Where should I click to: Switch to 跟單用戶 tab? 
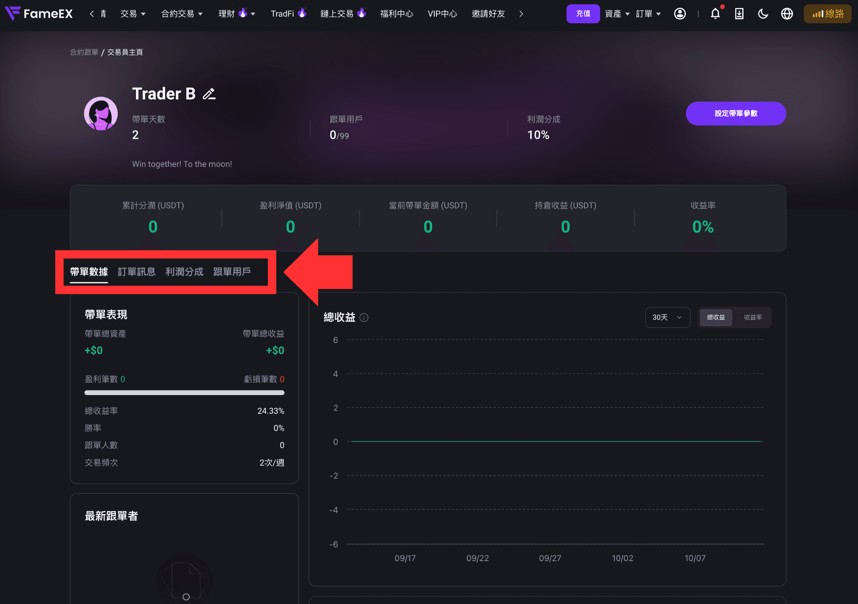point(232,272)
